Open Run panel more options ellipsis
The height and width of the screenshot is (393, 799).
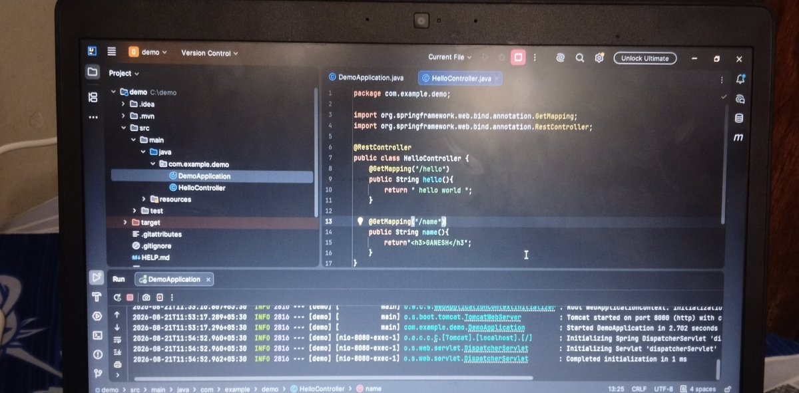click(172, 297)
